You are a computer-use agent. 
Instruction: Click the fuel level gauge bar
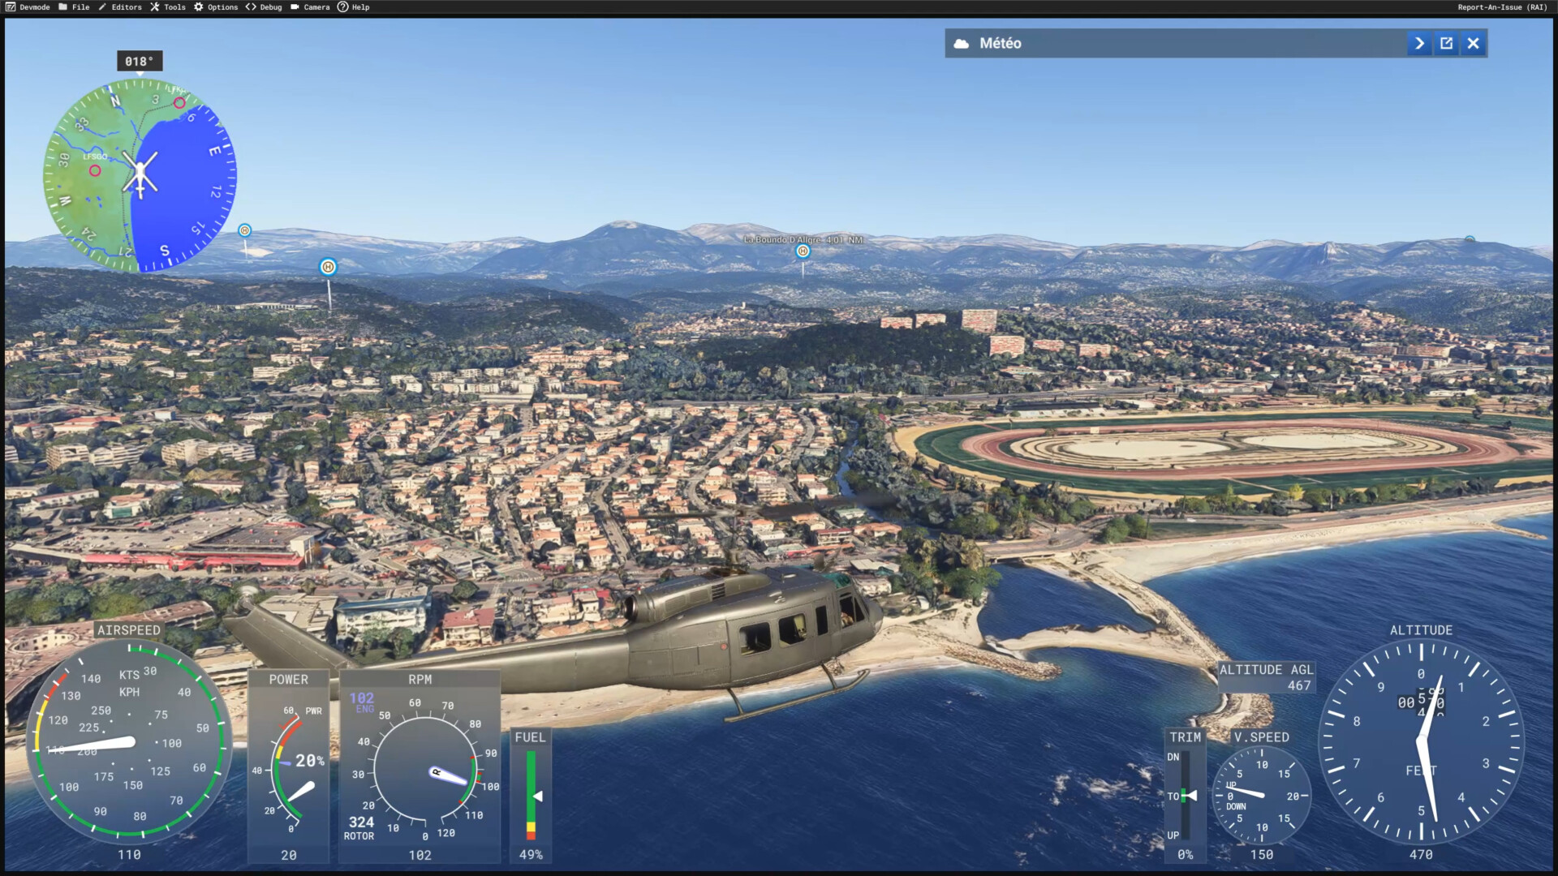click(x=531, y=795)
